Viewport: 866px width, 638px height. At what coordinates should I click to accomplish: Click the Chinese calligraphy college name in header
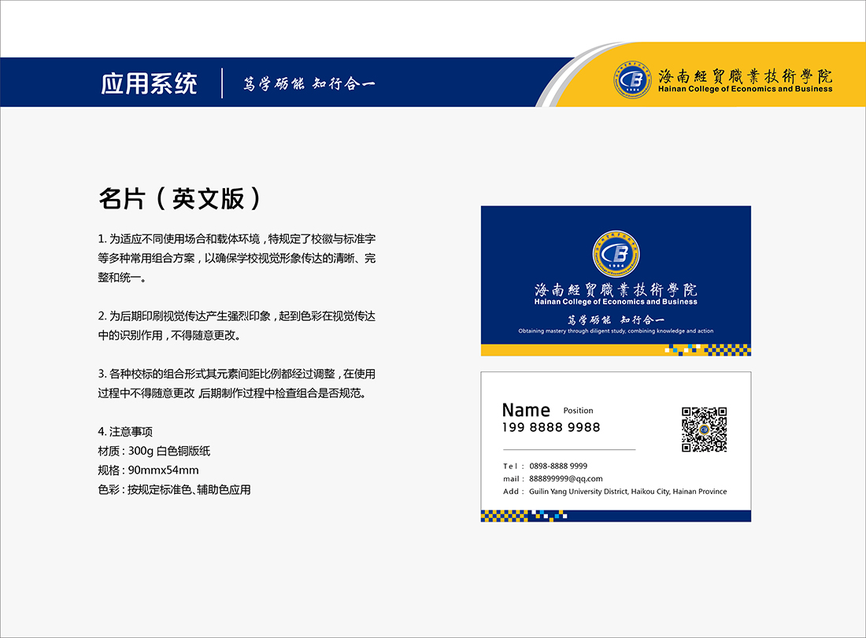coord(745,76)
